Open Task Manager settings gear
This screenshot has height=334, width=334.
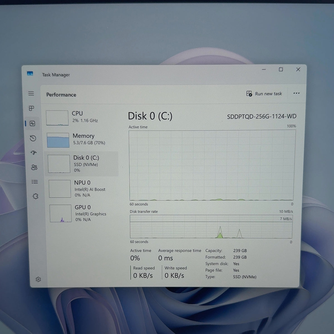pos(38,279)
